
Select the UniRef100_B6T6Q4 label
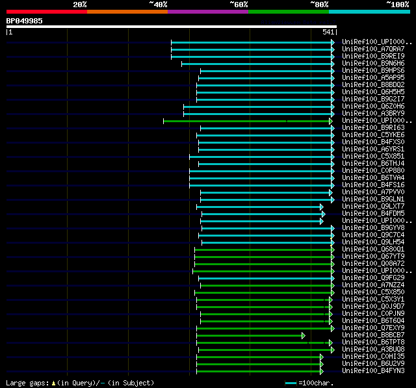coord(373,321)
